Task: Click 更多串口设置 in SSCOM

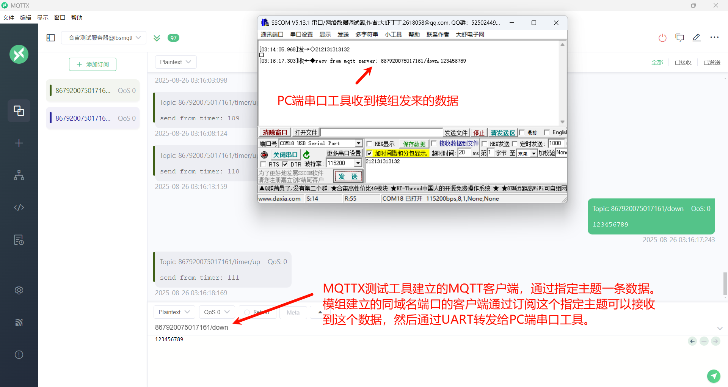Action: (x=344, y=153)
